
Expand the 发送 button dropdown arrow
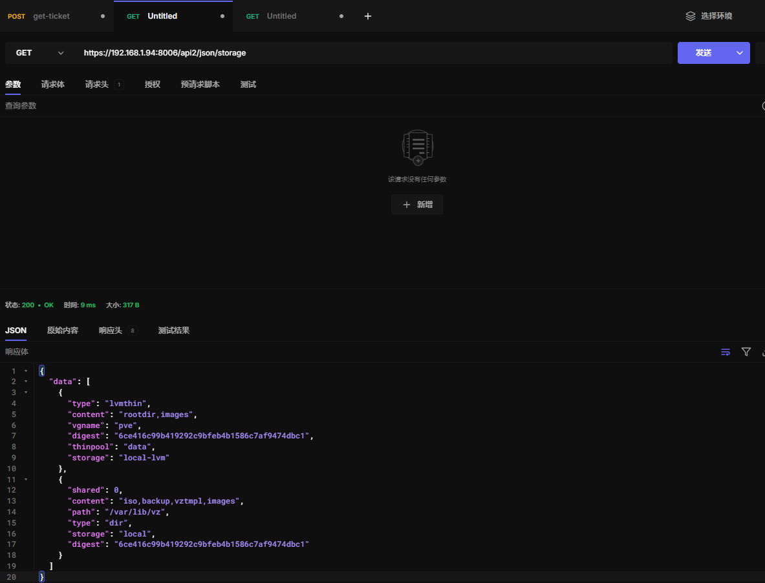[x=740, y=53]
